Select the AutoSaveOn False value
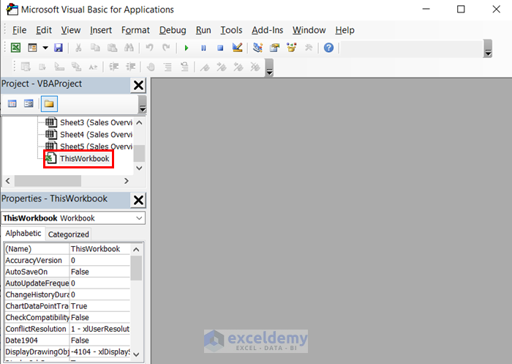Viewport: 512px width, 364px height. (x=100, y=272)
